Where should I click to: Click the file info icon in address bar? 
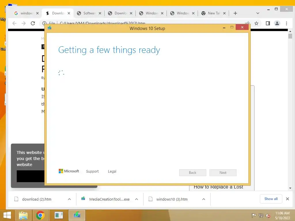[x=44, y=23]
